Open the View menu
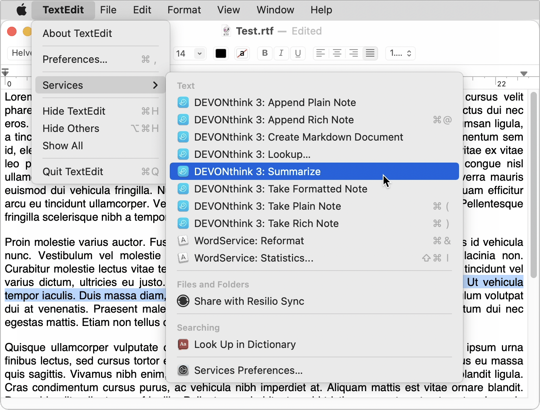 click(228, 10)
